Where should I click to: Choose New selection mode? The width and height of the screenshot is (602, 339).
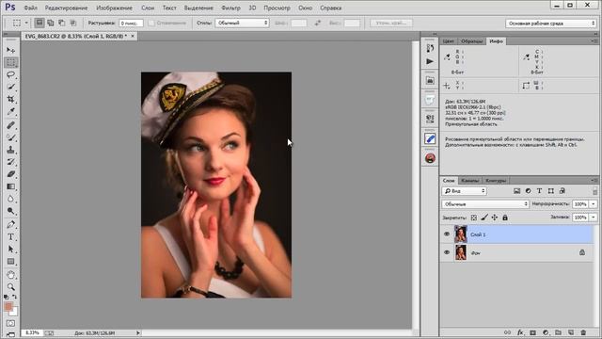(40, 23)
